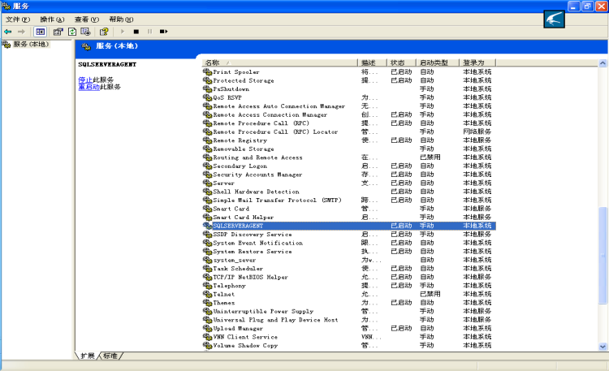The height and width of the screenshot is (371, 609).
Task: Click the Back arrow toolbar icon
Action: pos(8,32)
